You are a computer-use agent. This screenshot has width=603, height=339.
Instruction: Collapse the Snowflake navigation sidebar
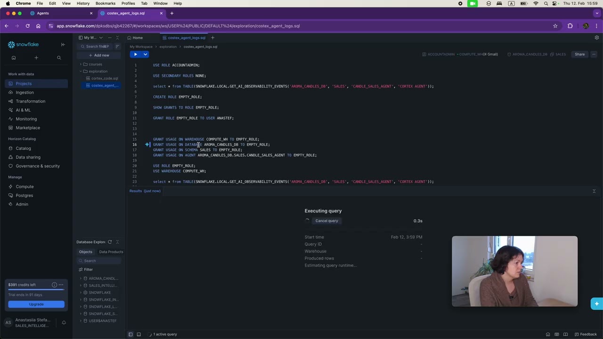click(x=63, y=45)
